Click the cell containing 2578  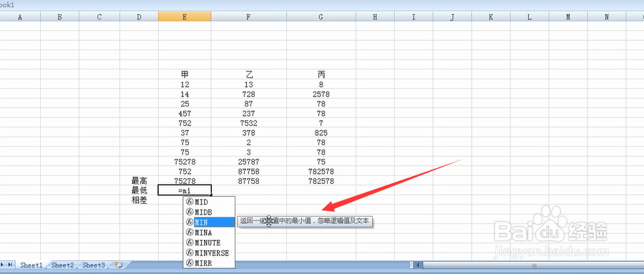click(x=321, y=94)
